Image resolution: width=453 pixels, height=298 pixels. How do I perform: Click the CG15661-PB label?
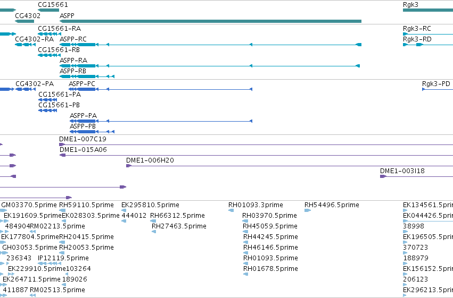coord(59,105)
